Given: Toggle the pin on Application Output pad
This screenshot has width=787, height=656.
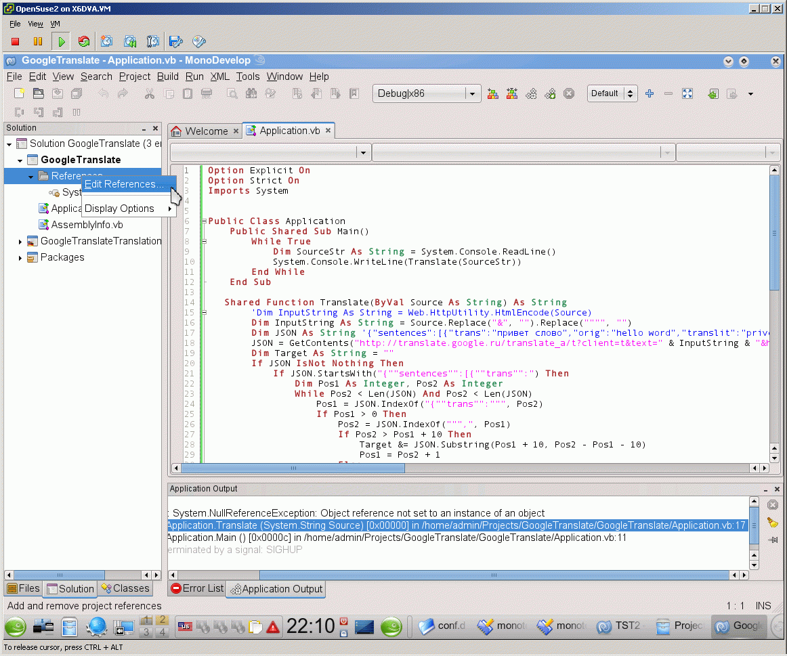Looking at the screenshot, I should tap(772, 540).
